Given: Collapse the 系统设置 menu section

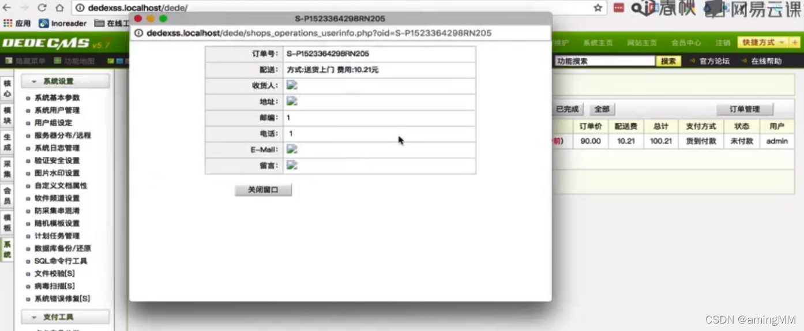Looking at the screenshot, I should pos(65,81).
